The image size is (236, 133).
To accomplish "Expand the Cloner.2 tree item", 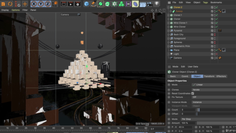I will (x=169, y=7).
